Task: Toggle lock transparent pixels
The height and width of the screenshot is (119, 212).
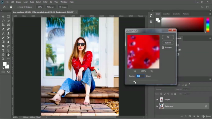Action: pyautogui.click(x=161, y=94)
